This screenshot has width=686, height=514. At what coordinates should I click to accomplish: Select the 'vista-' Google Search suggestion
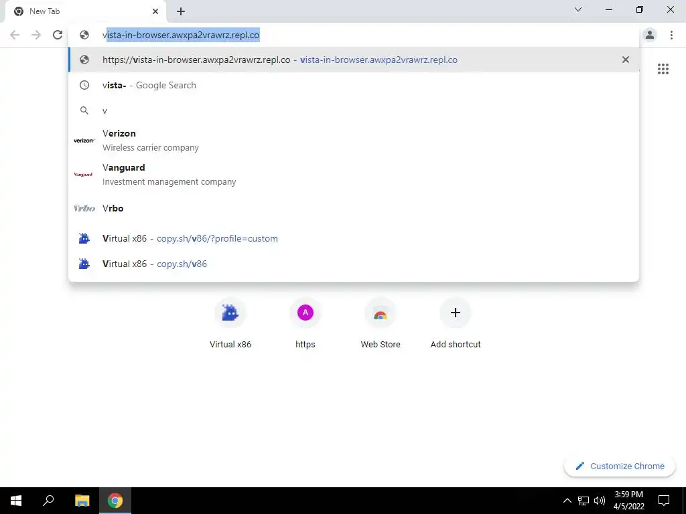[x=354, y=85]
